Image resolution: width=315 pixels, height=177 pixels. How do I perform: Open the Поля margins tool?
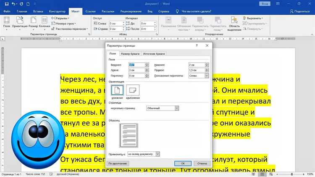7,23
